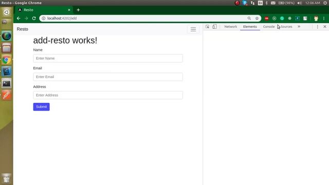Close the DevTools panel
The height and width of the screenshot is (185, 329).
coord(325,27)
